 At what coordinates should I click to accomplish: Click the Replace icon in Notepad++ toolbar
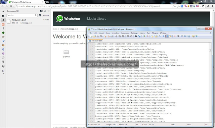tap(139, 36)
